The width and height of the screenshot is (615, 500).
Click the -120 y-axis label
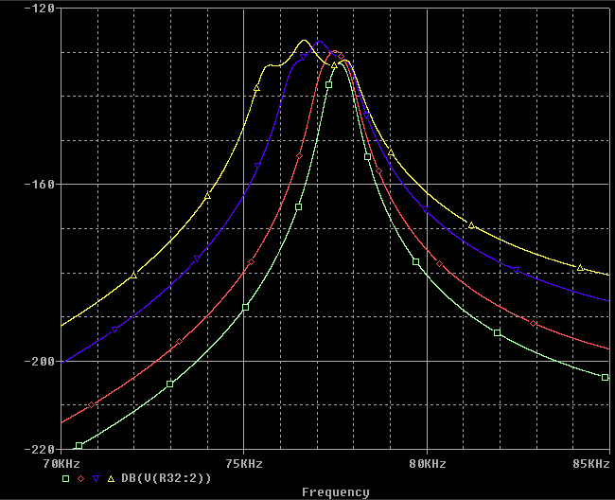[x=40, y=9]
